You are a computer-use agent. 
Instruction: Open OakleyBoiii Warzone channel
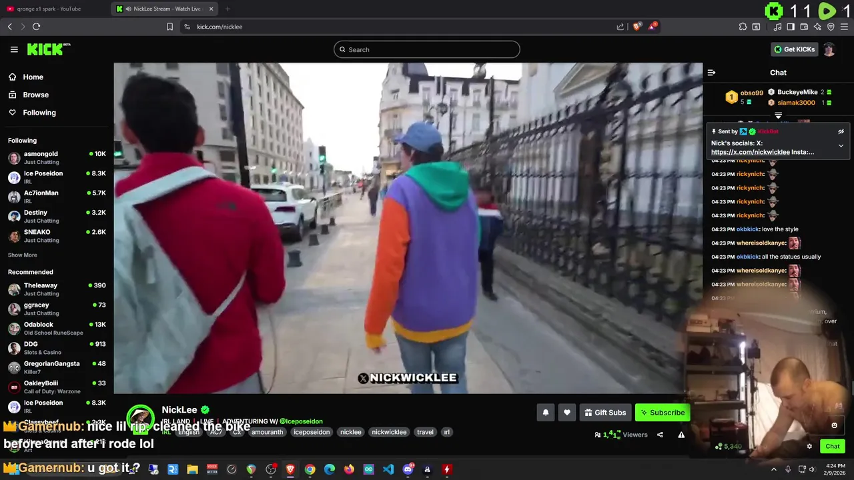57,387
